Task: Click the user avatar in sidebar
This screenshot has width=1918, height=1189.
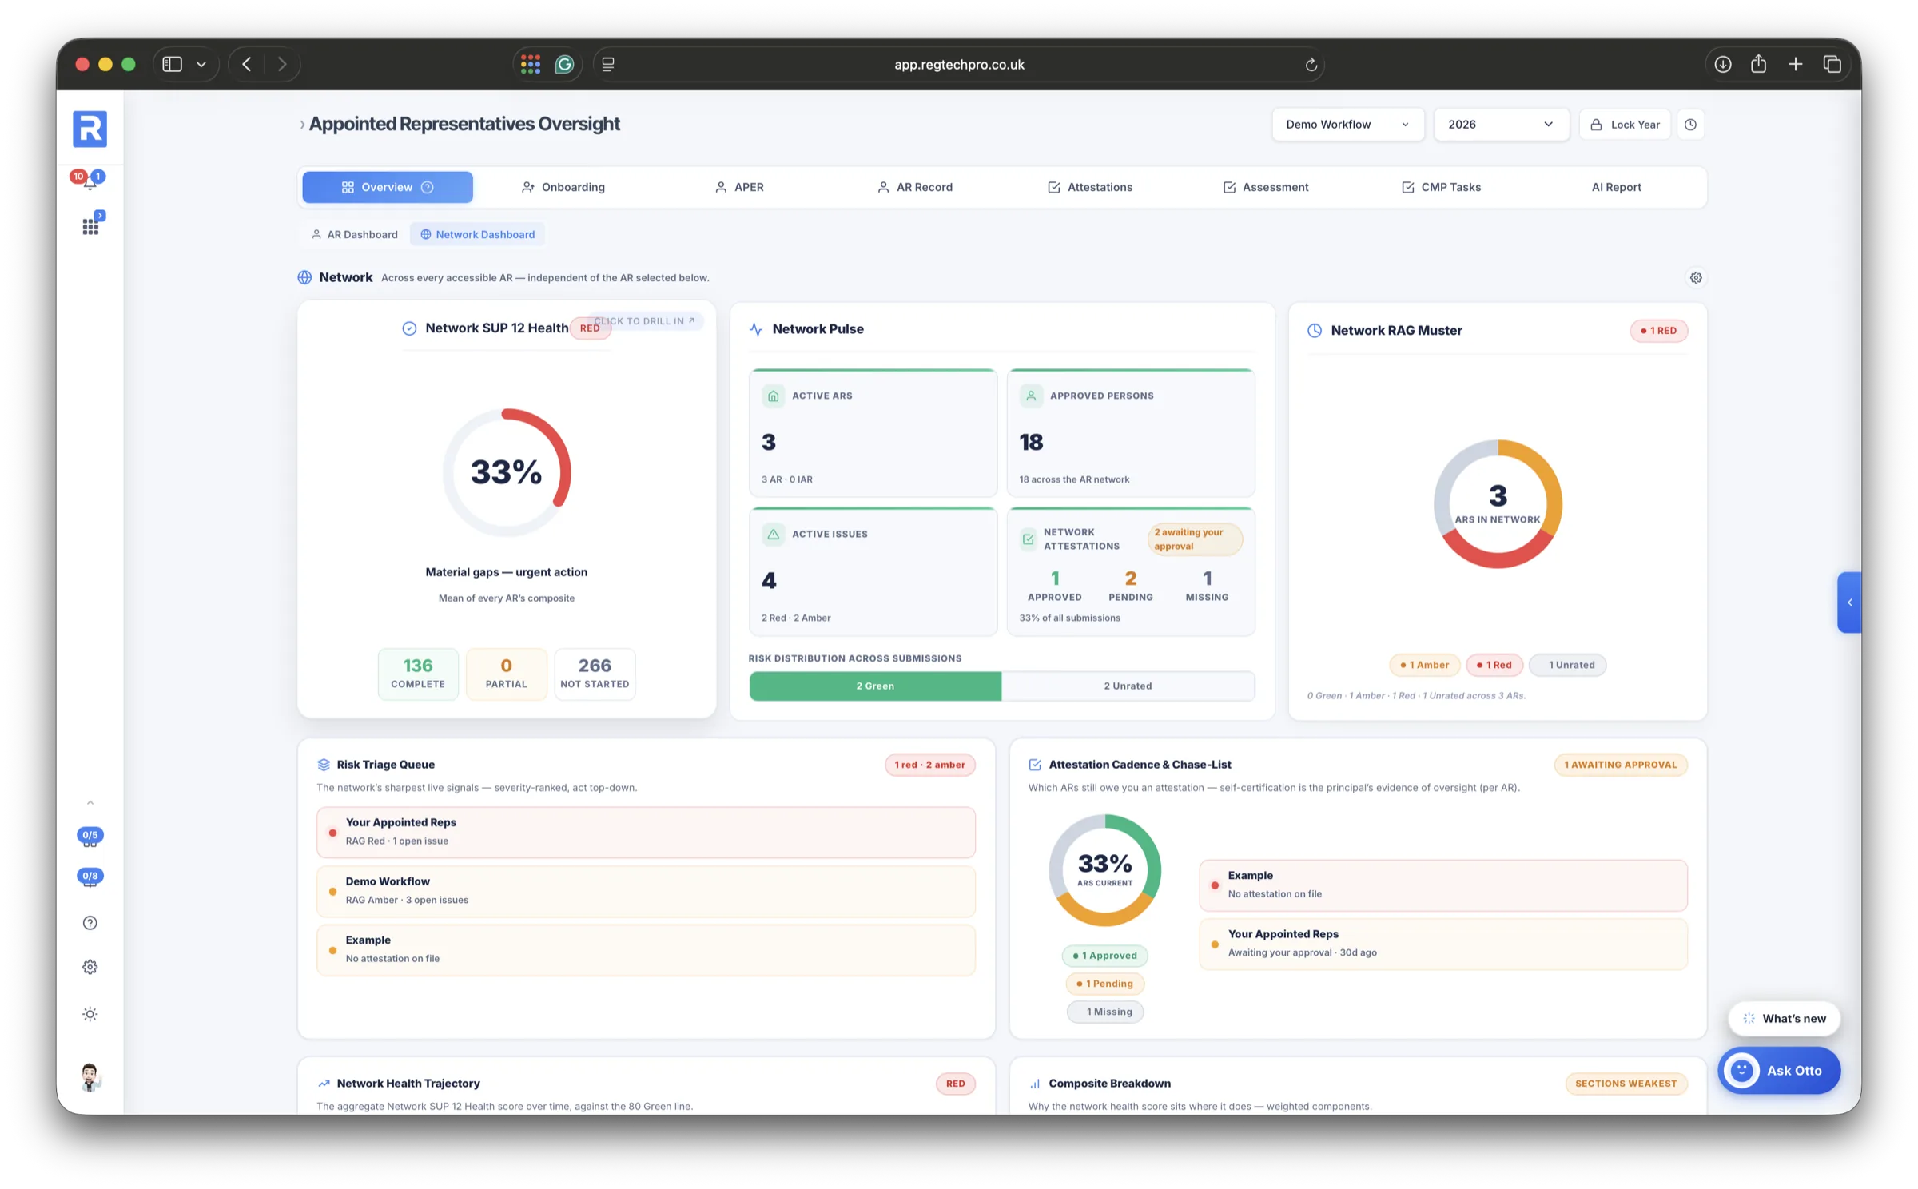Action: pos(90,1077)
